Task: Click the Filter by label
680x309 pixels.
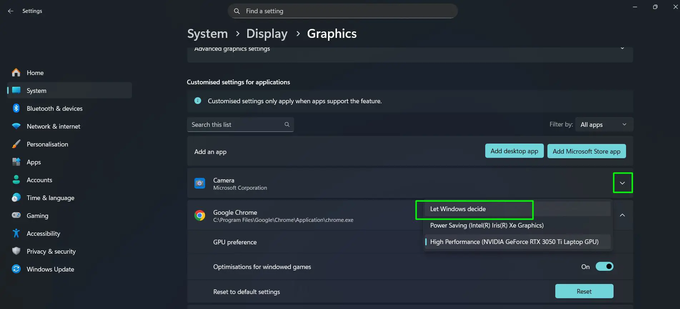Action: pyautogui.click(x=561, y=124)
